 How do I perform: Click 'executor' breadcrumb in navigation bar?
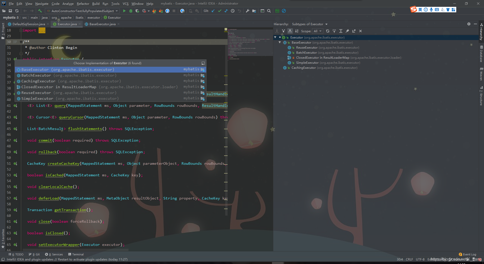pos(94,18)
